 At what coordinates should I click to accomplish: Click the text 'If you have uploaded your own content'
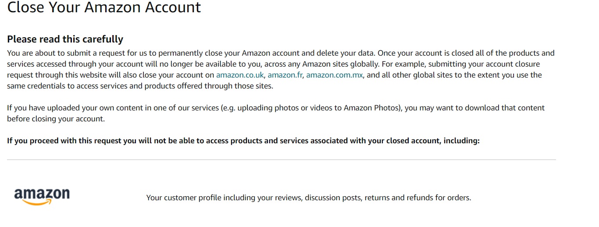[72, 108]
